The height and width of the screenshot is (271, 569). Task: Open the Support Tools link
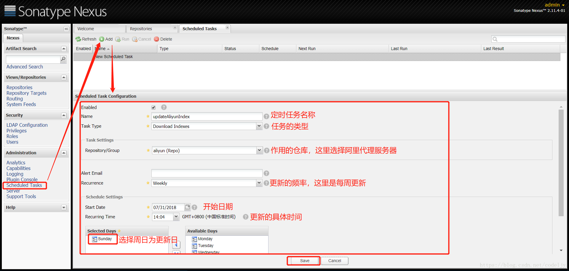21,196
